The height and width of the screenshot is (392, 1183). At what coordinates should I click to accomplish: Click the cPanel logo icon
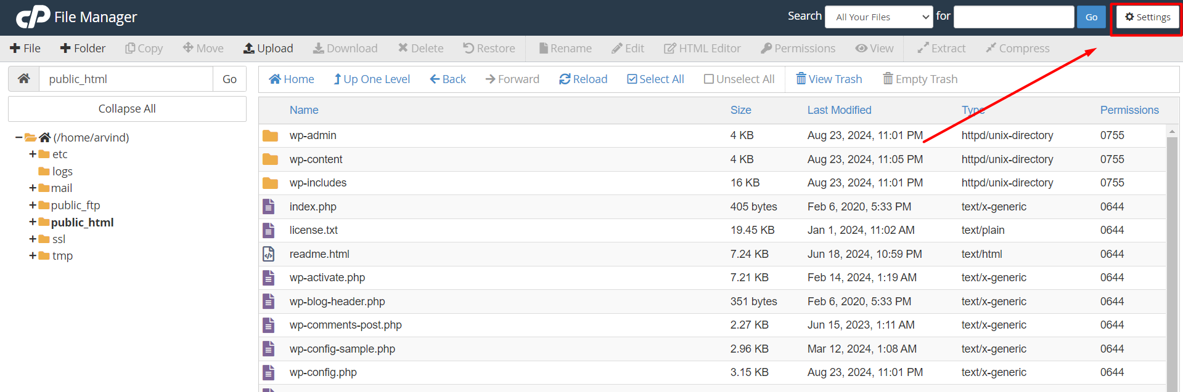click(x=33, y=17)
